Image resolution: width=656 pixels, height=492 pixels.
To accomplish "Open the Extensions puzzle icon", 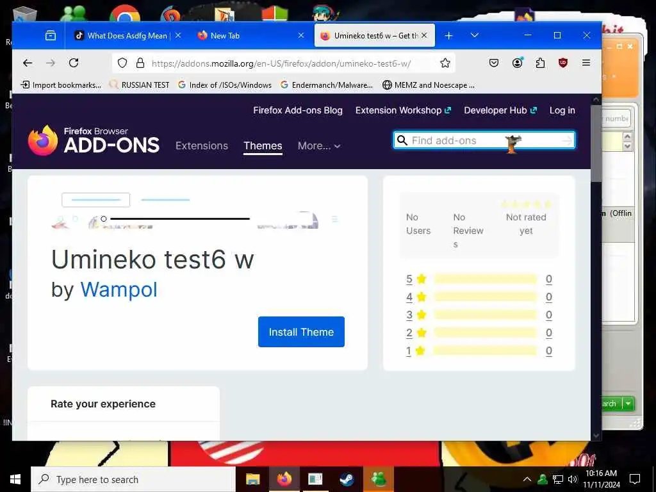I will pyautogui.click(x=540, y=63).
